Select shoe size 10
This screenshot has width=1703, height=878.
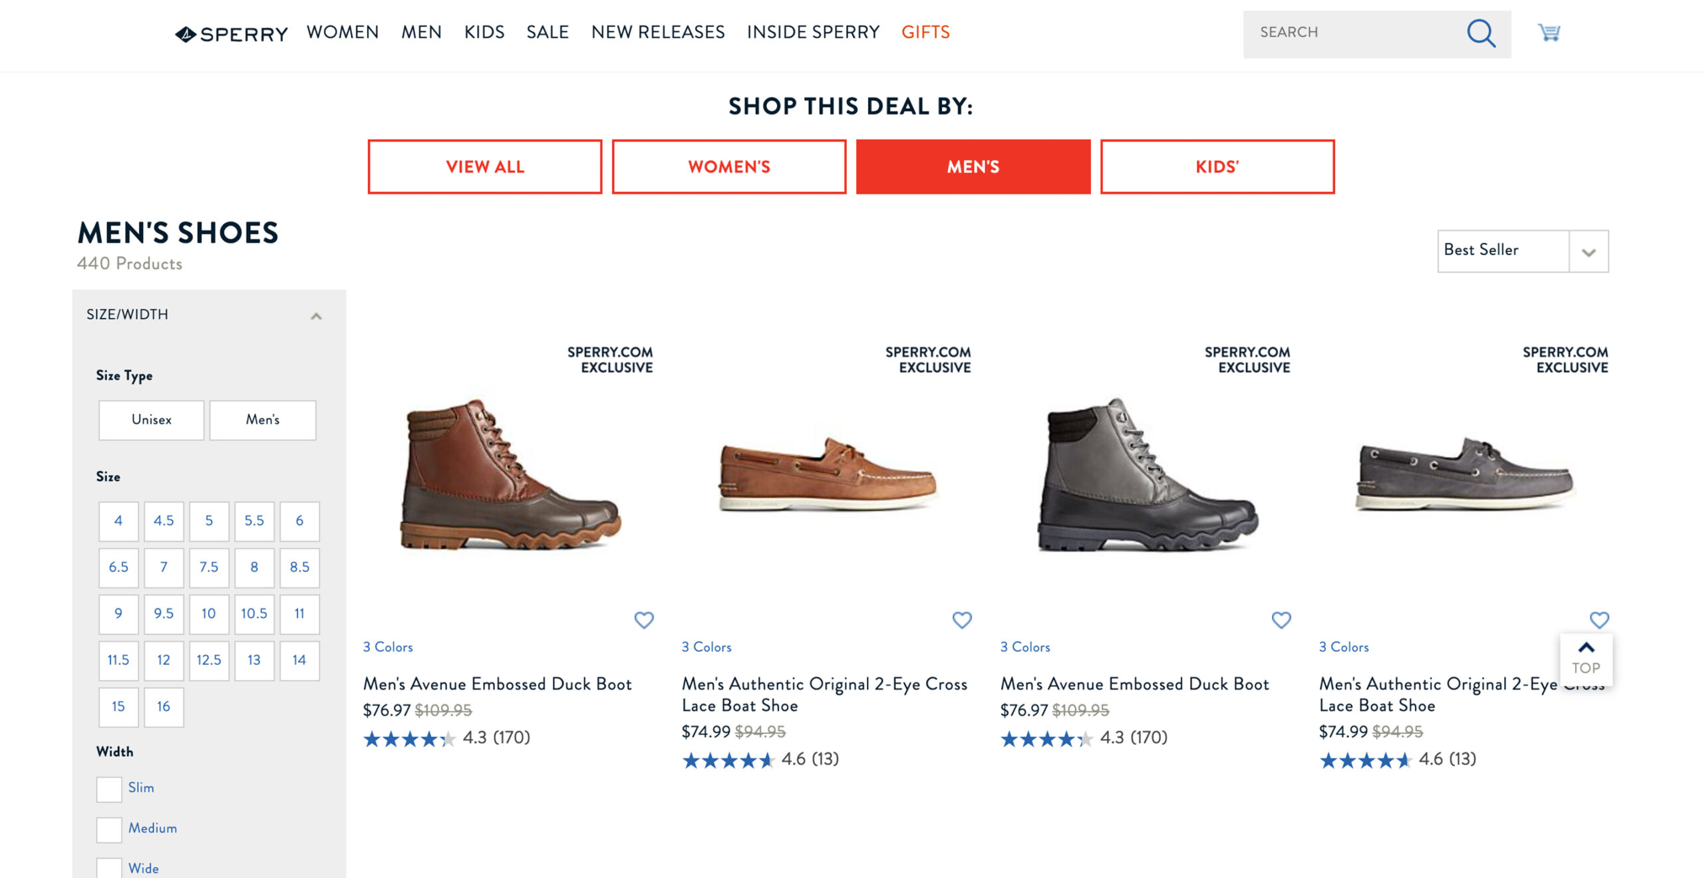(x=208, y=614)
